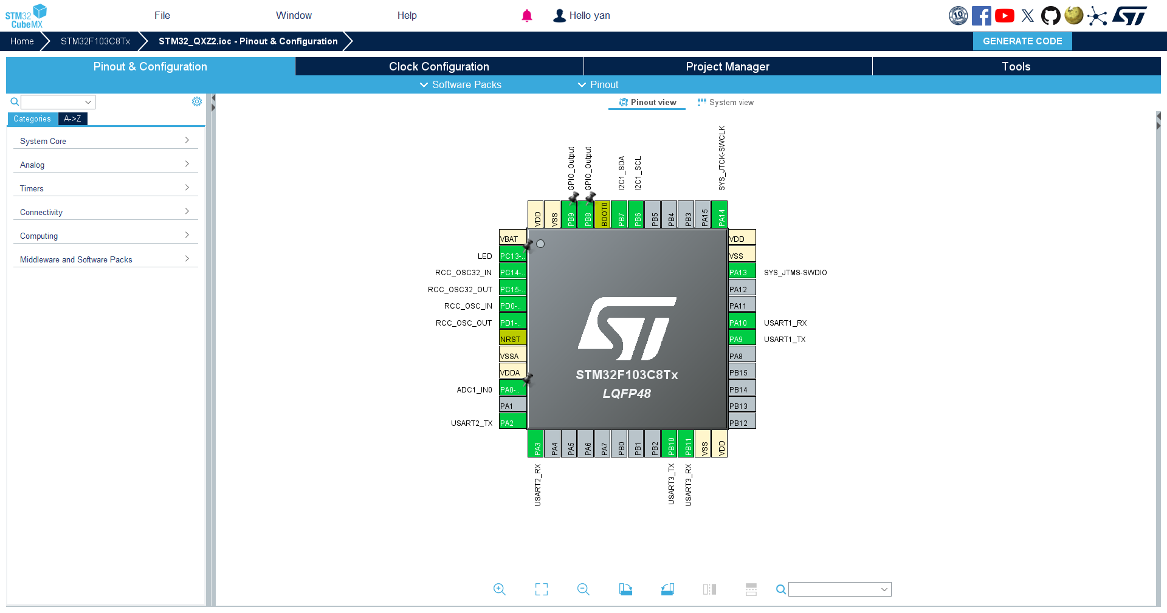
Task: Open the Help menu
Action: [407, 16]
